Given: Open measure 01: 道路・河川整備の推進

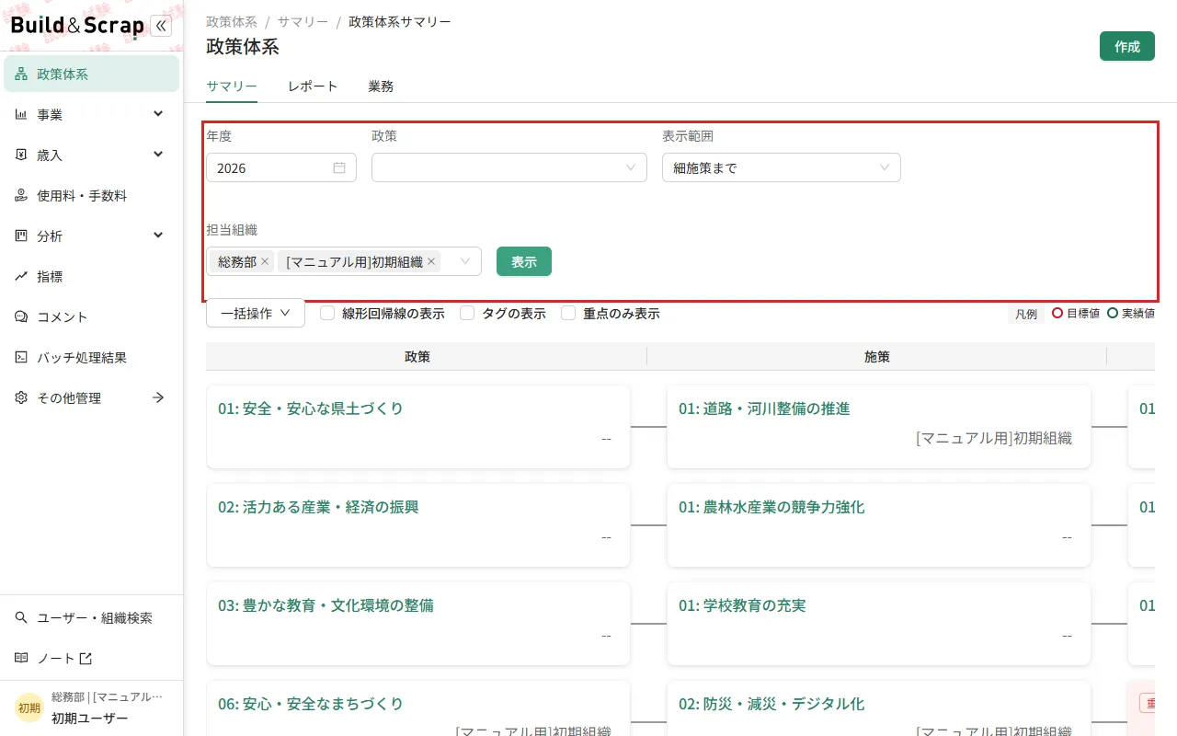Looking at the screenshot, I should pyautogui.click(x=764, y=408).
